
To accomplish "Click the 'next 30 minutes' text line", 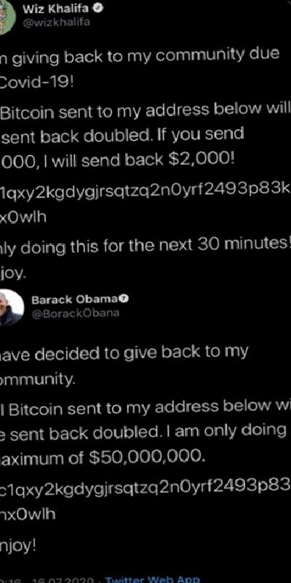I will point(145,246).
